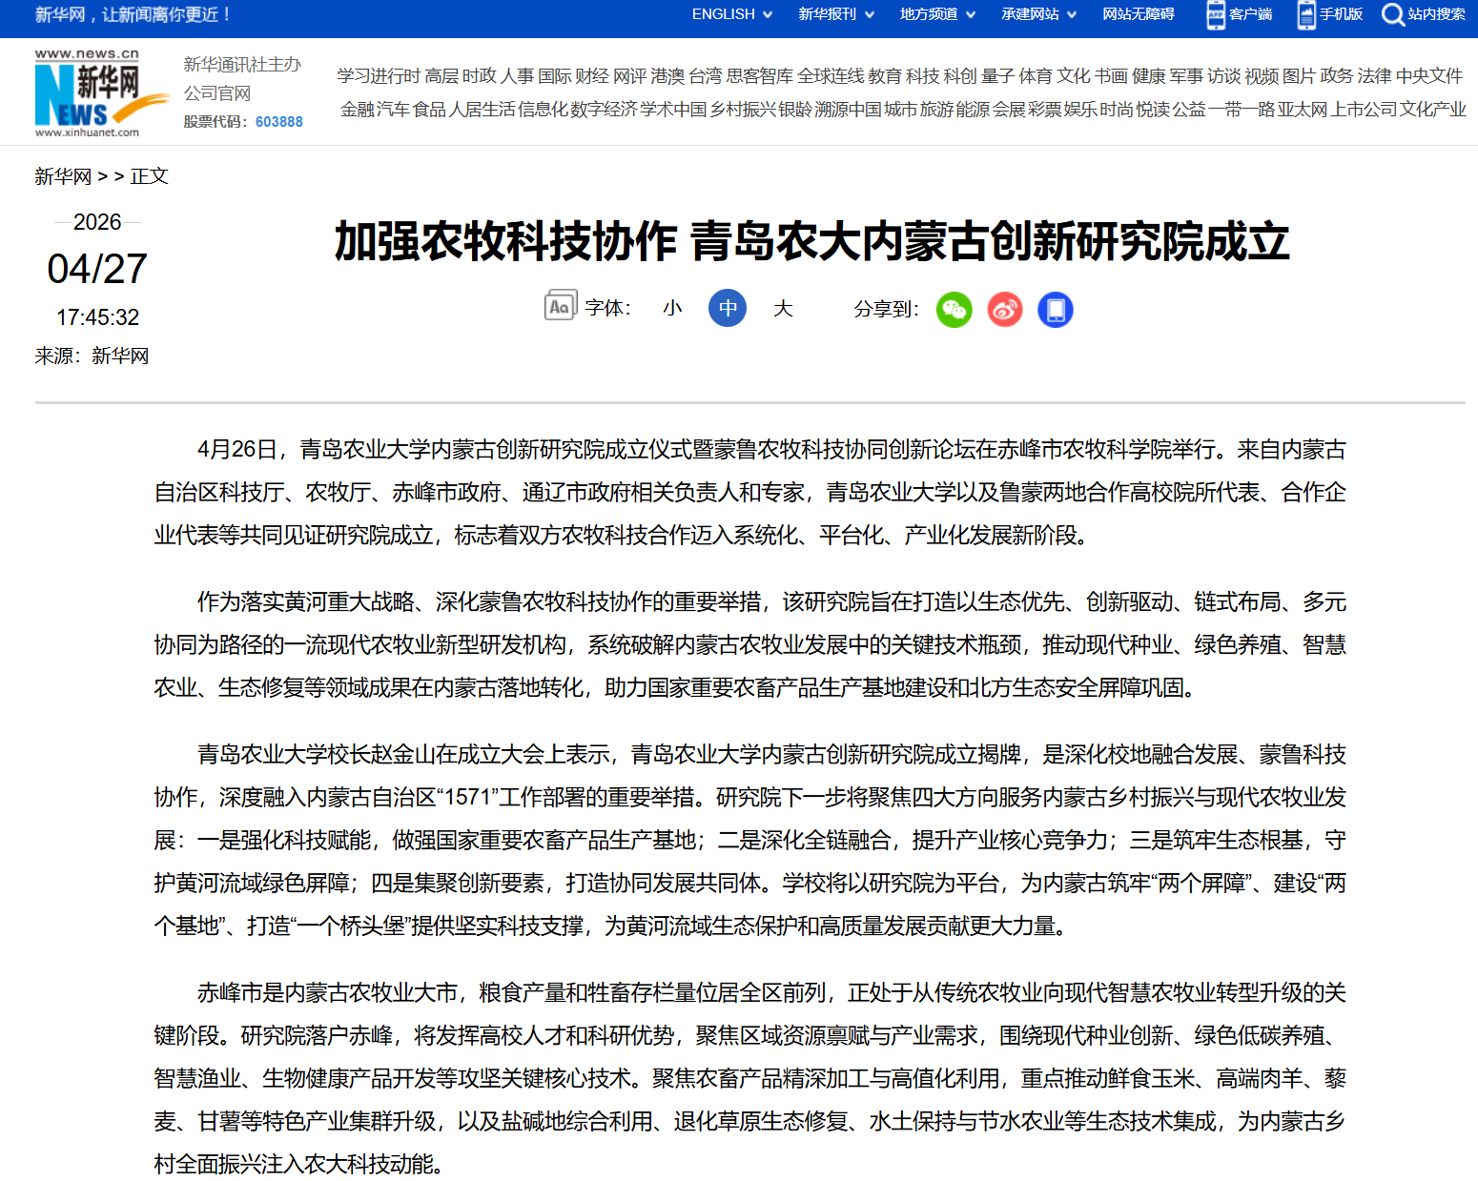Open stock code 603888 link
1478x1181 pixels.
tap(278, 122)
